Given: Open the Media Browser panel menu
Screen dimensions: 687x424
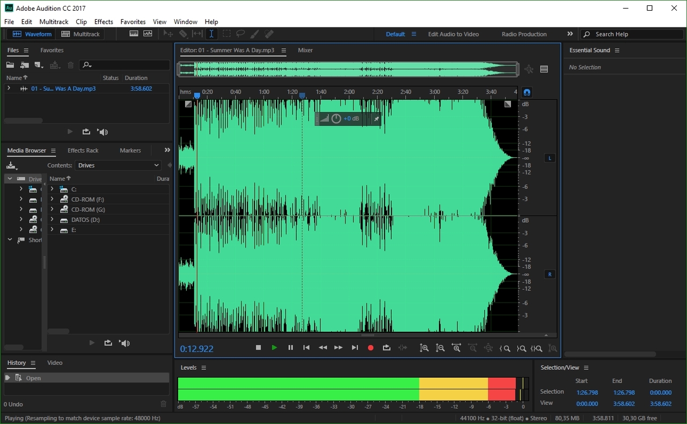Looking at the screenshot, I should click(x=53, y=150).
